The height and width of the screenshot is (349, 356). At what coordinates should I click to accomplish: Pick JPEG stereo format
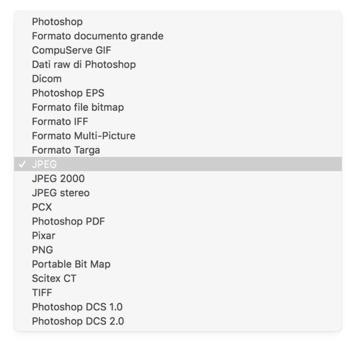(x=60, y=193)
